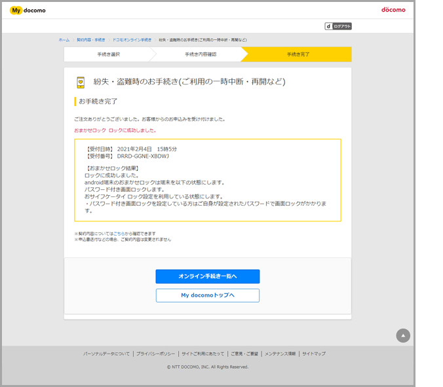The height and width of the screenshot is (387, 443).
Task: Click the back-to-top arrow icon
Action: point(403,336)
